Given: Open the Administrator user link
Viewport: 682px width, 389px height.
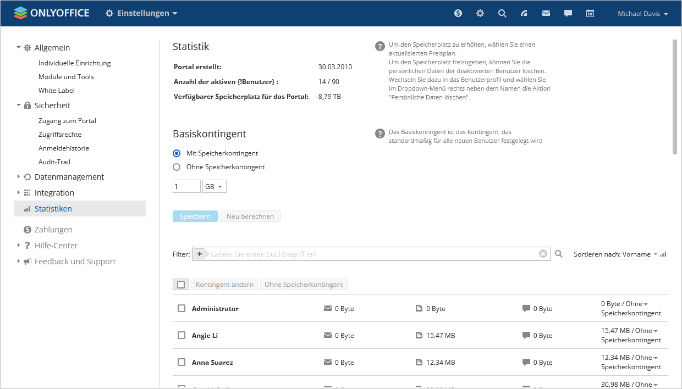Looking at the screenshot, I should click(215, 309).
